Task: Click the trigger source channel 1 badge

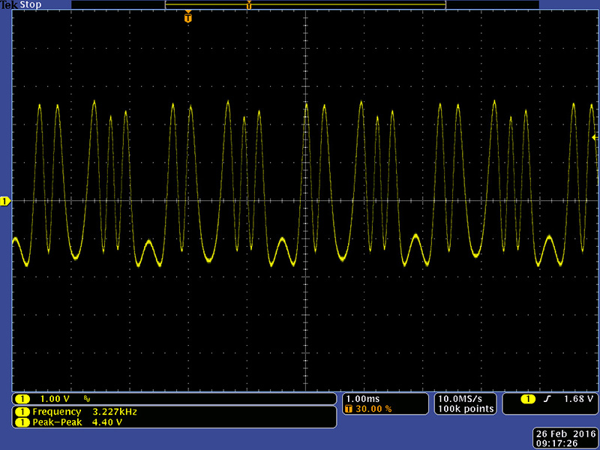Action: (x=529, y=399)
